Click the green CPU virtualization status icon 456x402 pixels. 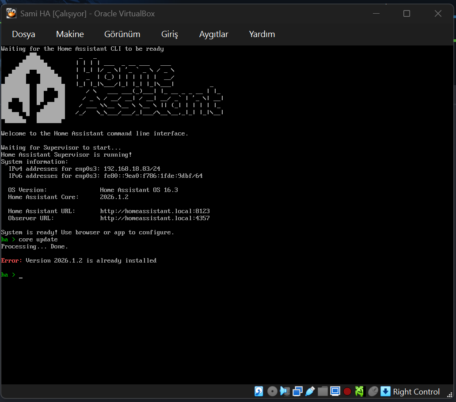coord(360,391)
